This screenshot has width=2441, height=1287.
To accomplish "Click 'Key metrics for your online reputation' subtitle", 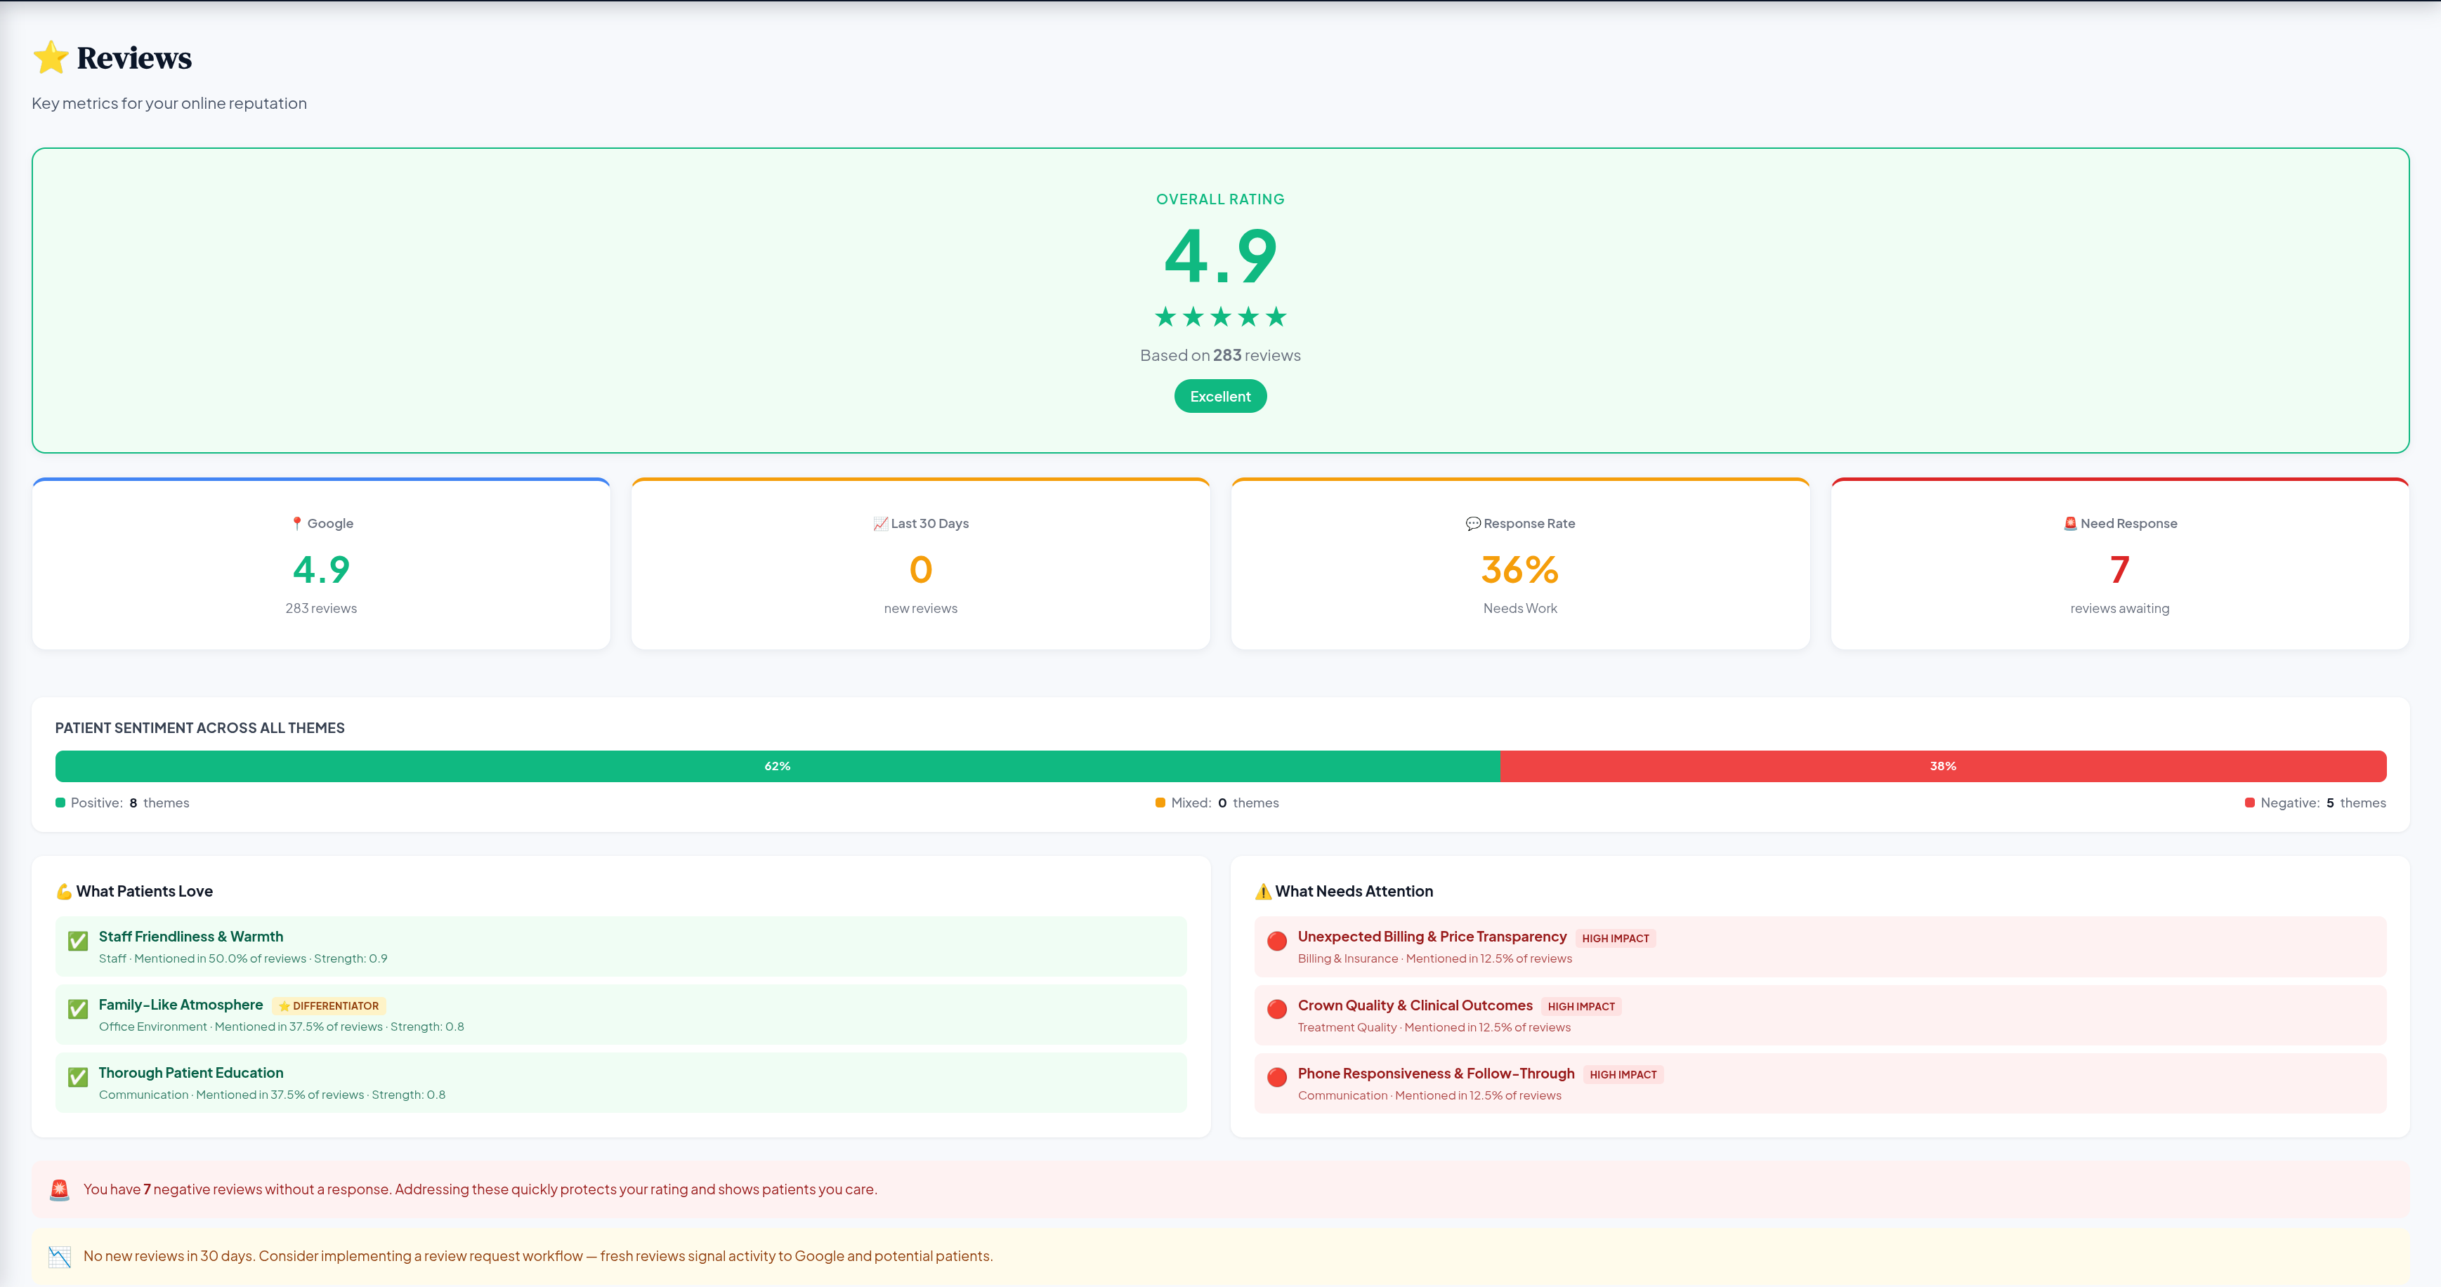I will 169,103.
